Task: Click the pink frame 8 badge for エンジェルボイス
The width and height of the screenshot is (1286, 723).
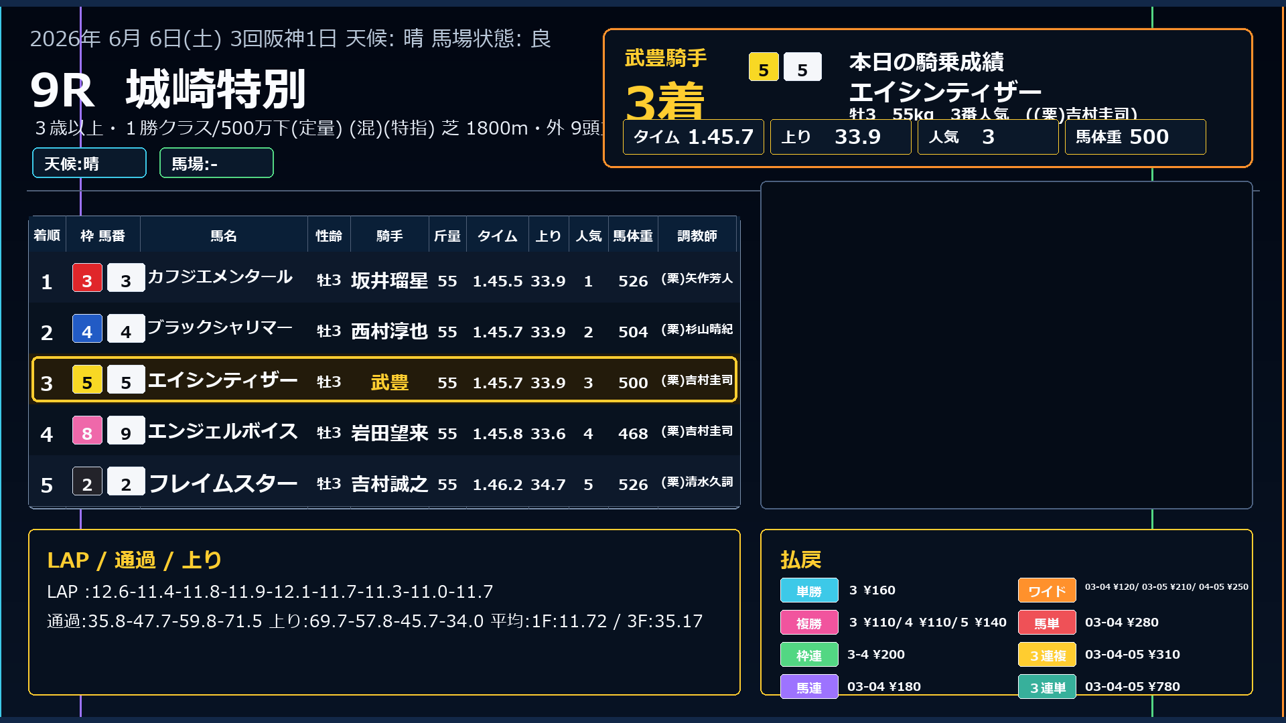Action: pyautogui.click(x=87, y=430)
